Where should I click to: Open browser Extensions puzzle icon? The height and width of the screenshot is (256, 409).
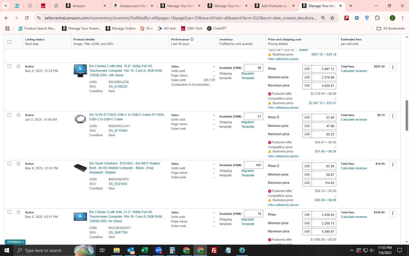click(377, 18)
